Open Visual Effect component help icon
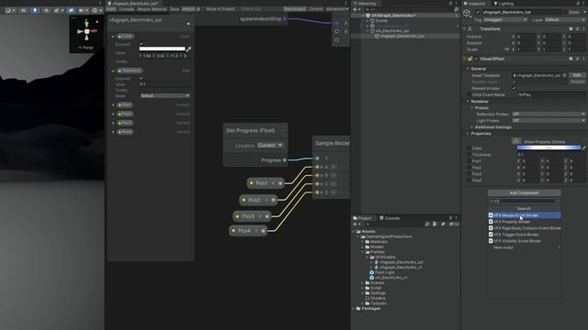Viewport: 588px width, 330px height. [x=571, y=59]
